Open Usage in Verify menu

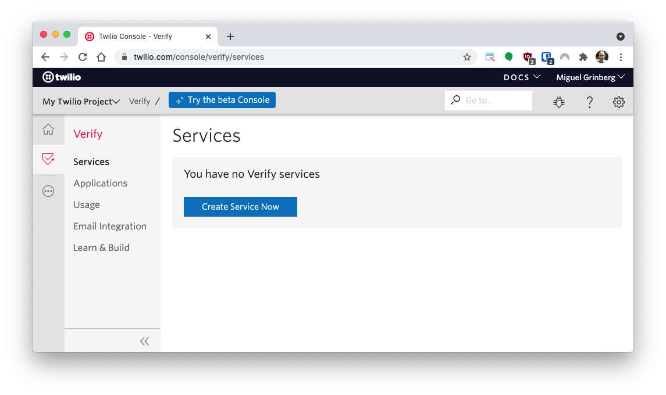coord(87,205)
